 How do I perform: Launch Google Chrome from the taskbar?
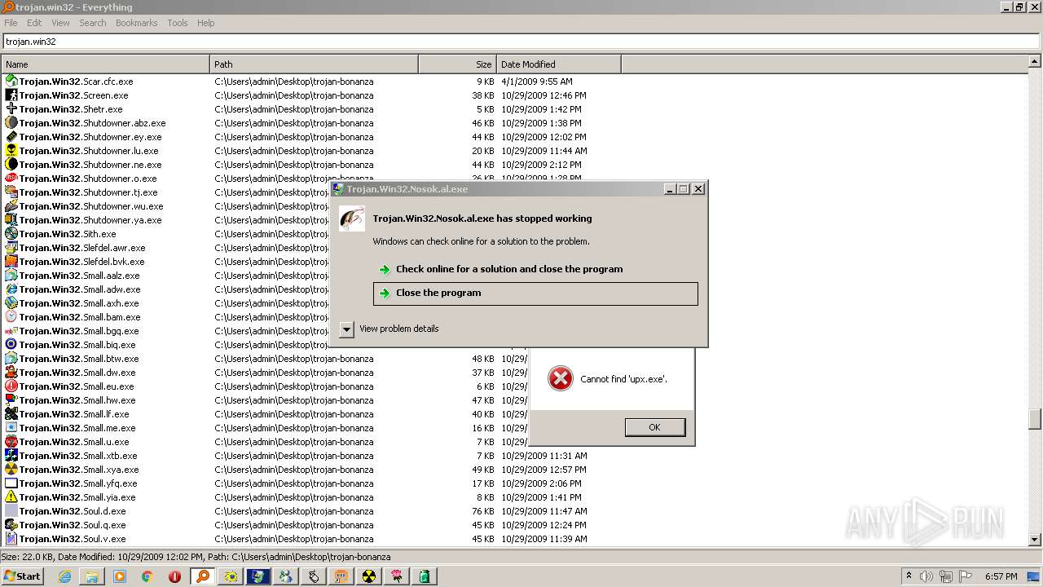(147, 576)
